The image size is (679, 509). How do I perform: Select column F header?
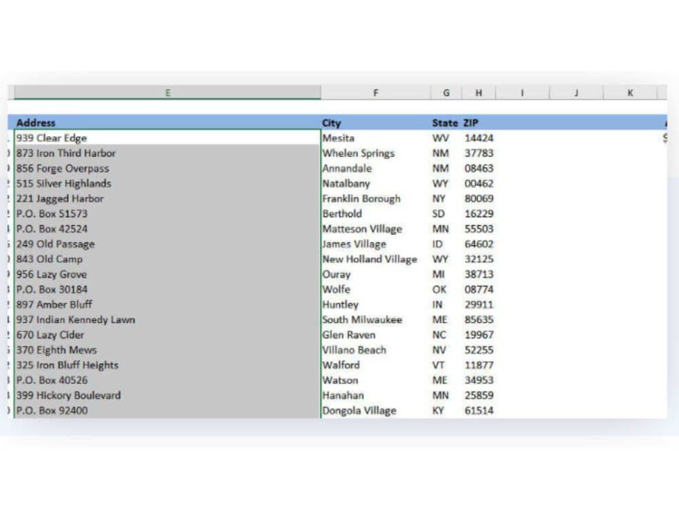click(375, 92)
